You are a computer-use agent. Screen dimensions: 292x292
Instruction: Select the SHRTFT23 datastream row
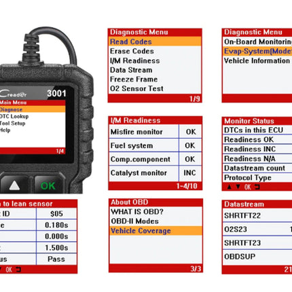click(x=257, y=243)
